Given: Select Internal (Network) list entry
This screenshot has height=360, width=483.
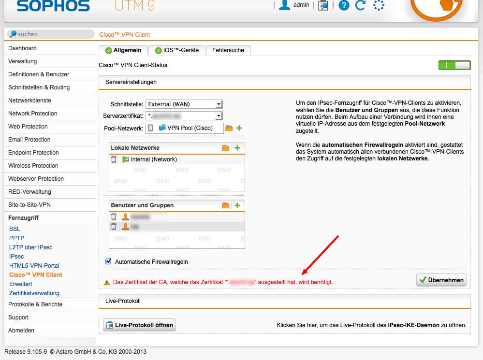Looking at the screenshot, I should click(x=177, y=159).
